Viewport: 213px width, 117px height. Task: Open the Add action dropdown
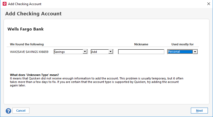[x=100, y=52]
